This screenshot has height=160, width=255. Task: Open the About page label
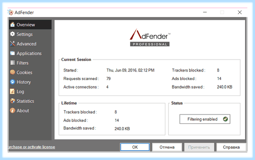(23, 111)
